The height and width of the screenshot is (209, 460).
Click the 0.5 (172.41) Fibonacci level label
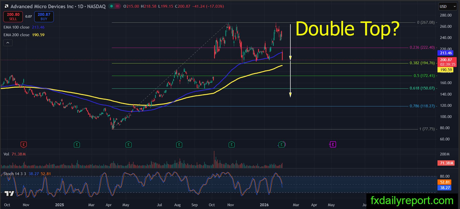click(x=424, y=76)
